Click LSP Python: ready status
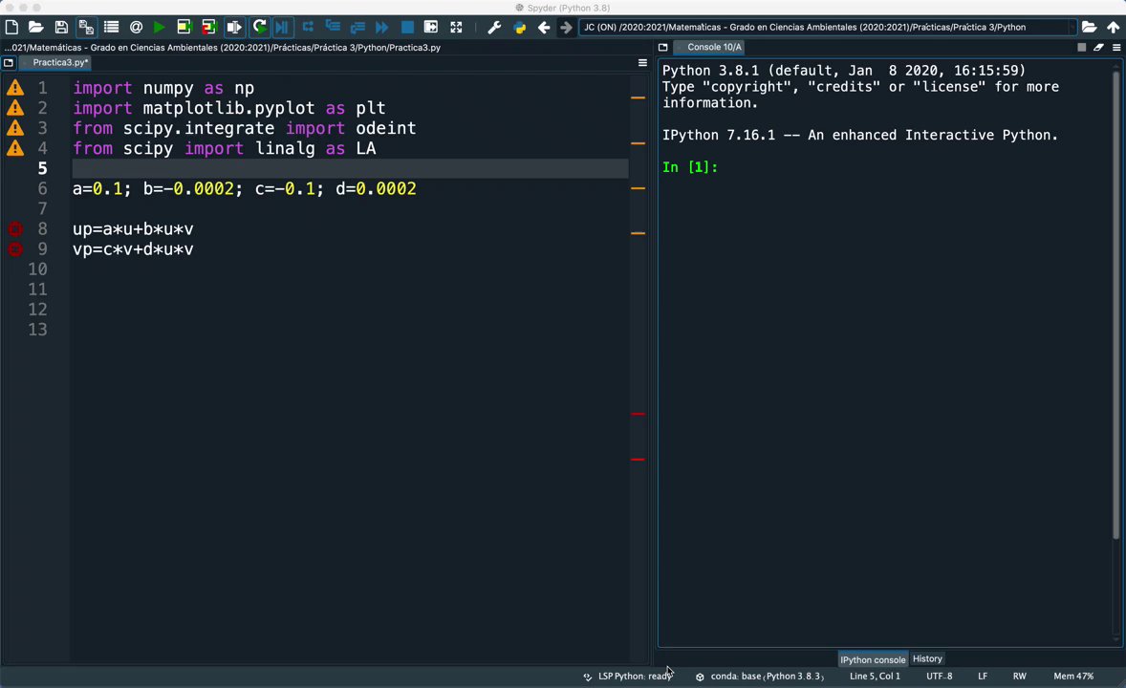This screenshot has width=1126, height=688. tap(628, 676)
